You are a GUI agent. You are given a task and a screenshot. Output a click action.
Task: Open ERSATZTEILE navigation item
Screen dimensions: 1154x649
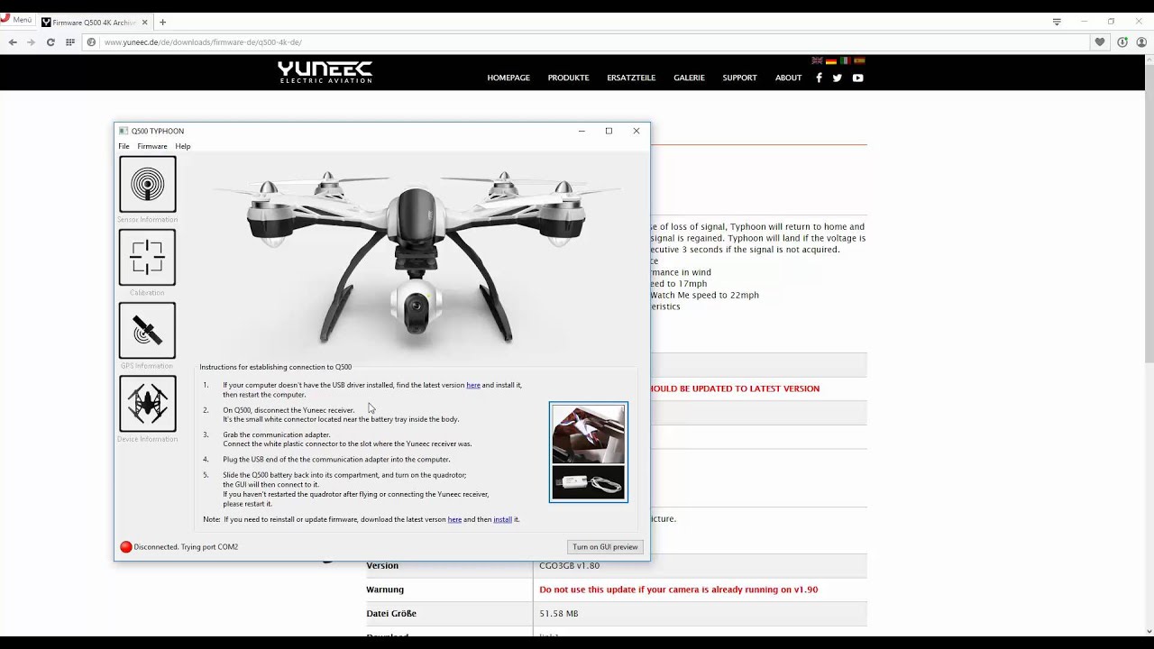tap(631, 78)
